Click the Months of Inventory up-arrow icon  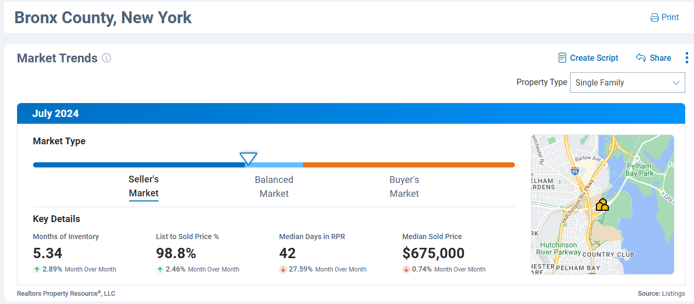[37, 269]
